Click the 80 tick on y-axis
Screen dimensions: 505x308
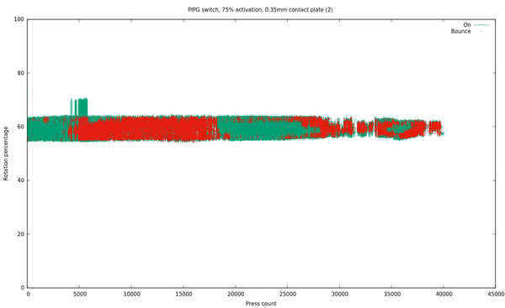point(20,73)
